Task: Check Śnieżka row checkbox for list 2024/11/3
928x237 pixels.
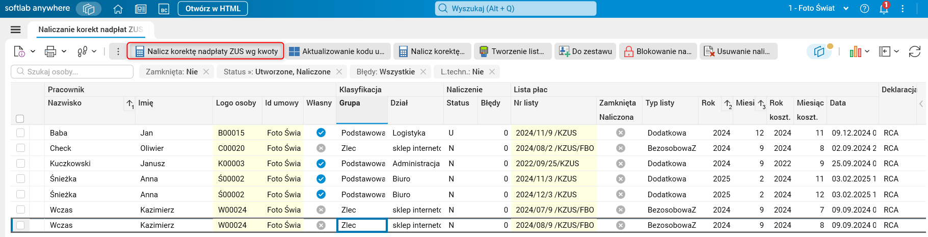Action: click(20, 178)
